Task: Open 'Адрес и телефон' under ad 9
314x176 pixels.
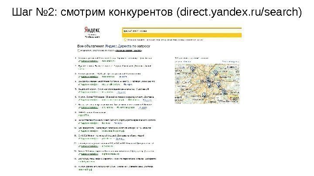Action: pyautogui.click(x=89, y=123)
